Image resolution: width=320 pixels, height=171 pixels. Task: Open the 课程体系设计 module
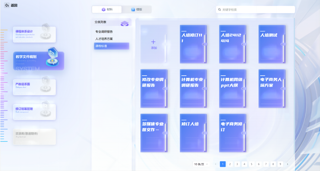click(34, 33)
